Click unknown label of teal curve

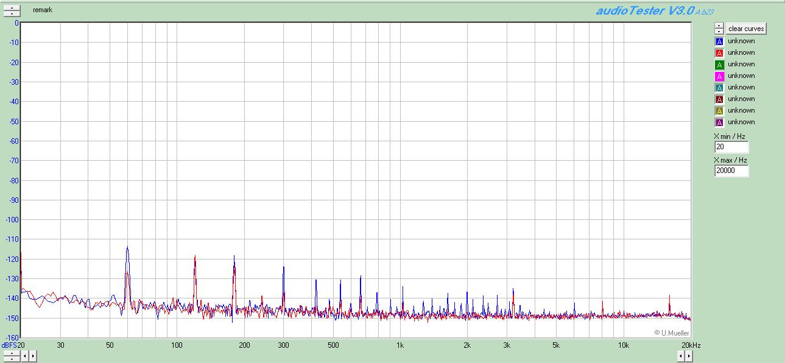pos(741,87)
